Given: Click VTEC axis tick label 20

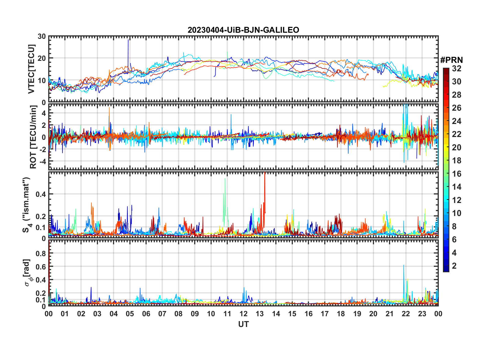Looking at the screenshot, I should [42, 59].
